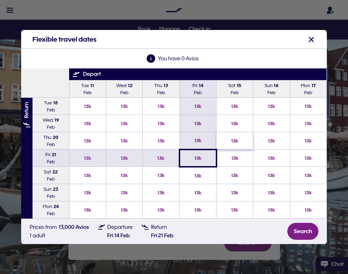The height and width of the screenshot is (274, 348).
Task: Select the Thu 13 Feb departure column header
Action: click(161, 89)
